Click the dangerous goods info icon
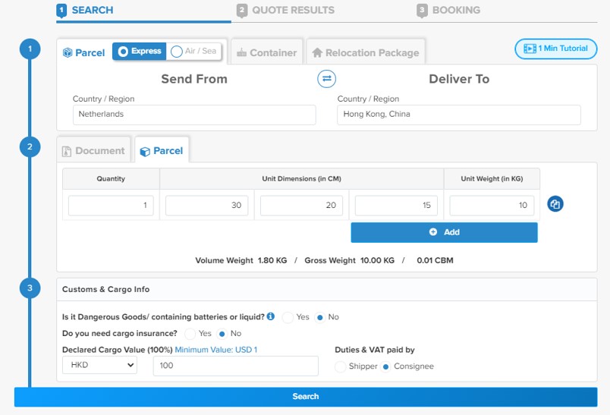The width and height of the screenshot is (610, 415). pyautogui.click(x=271, y=316)
